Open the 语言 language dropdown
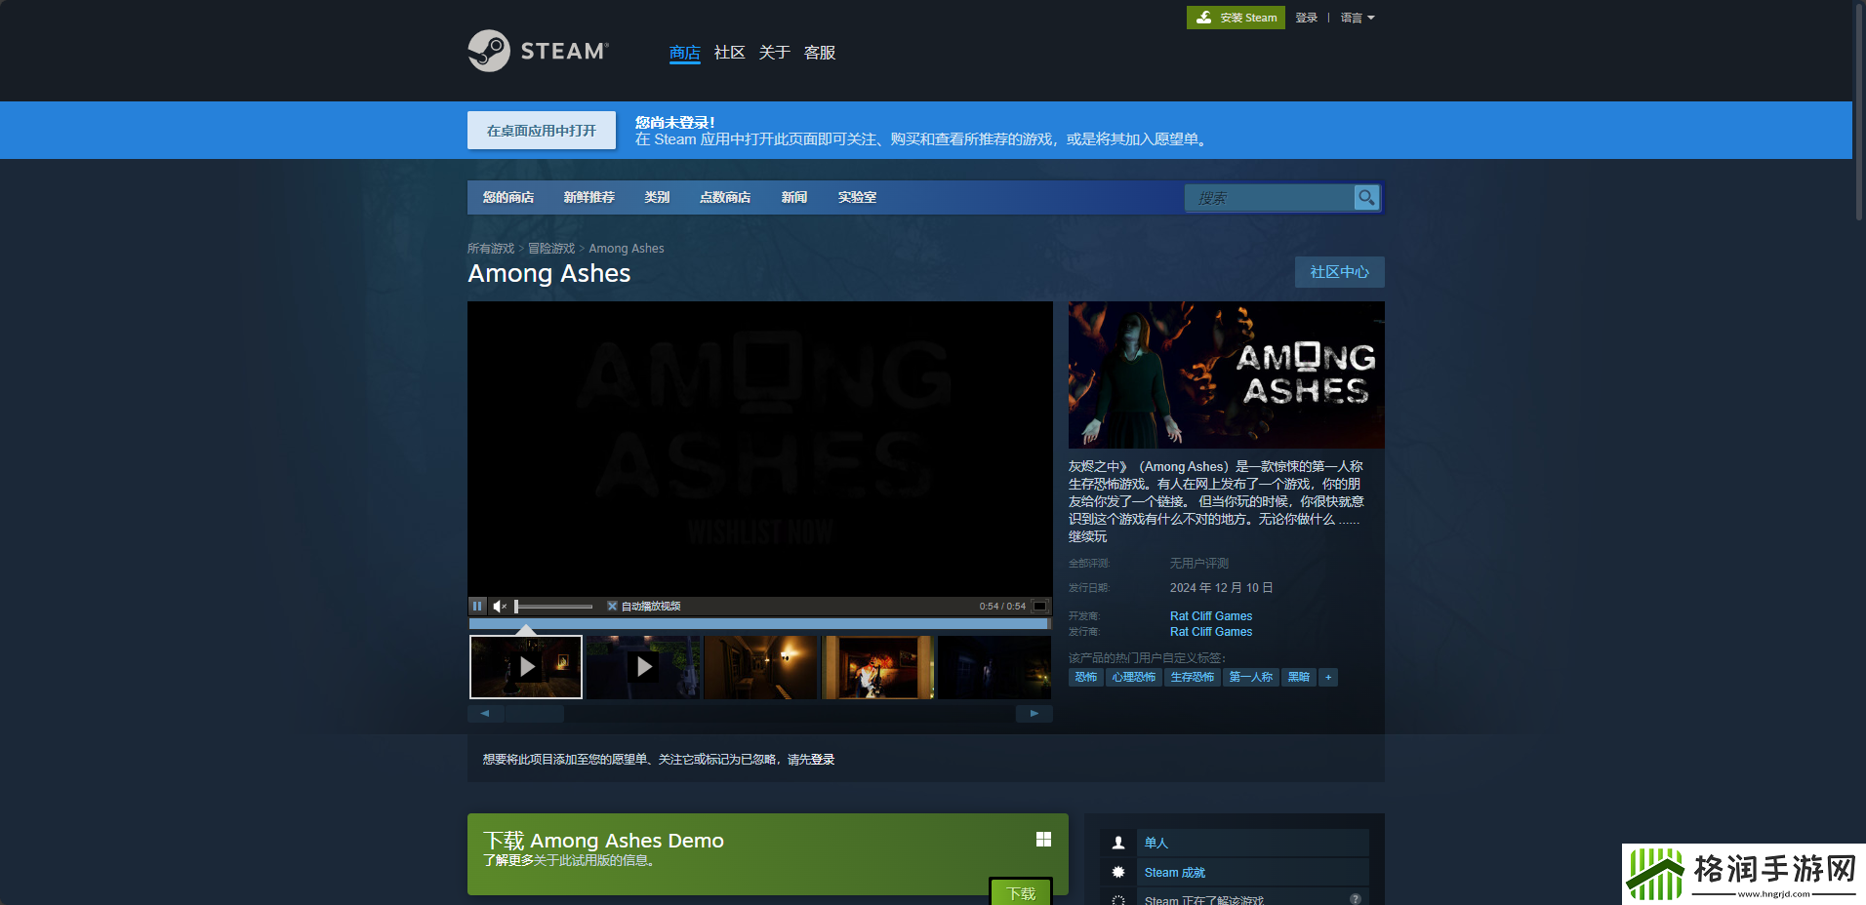This screenshot has height=905, width=1866. pos(1357,18)
